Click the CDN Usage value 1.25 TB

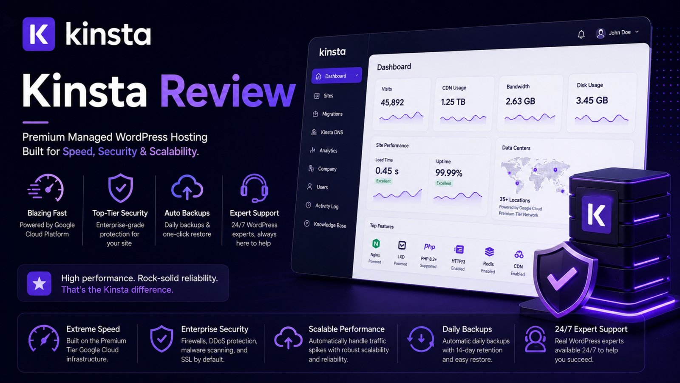tap(453, 102)
